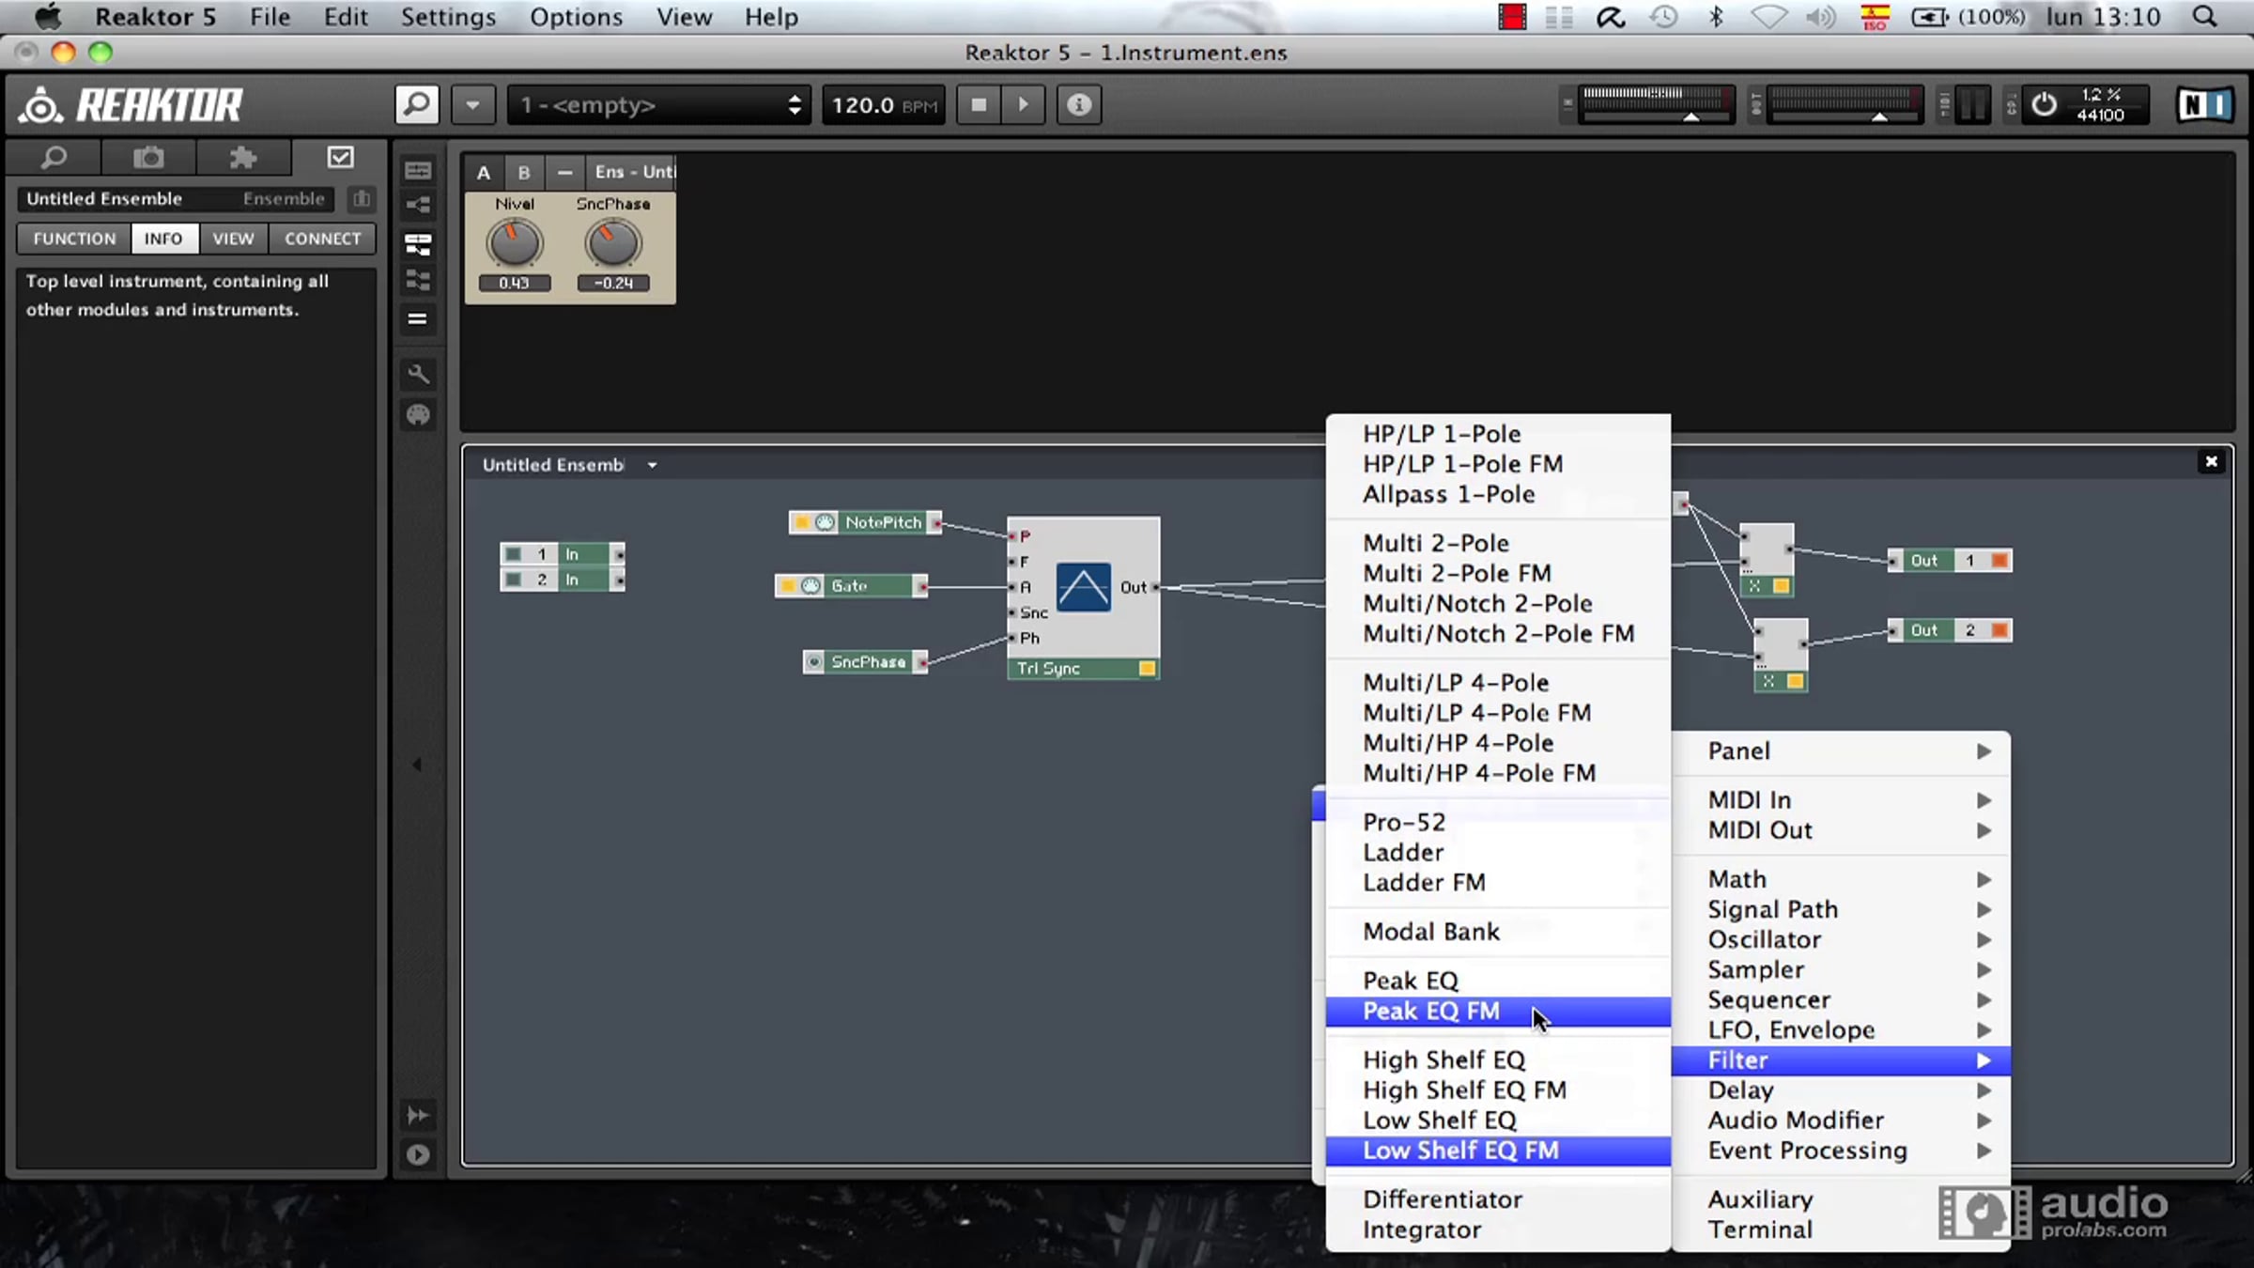Open the Settings menu in menu bar
2254x1268 pixels.
tap(448, 17)
